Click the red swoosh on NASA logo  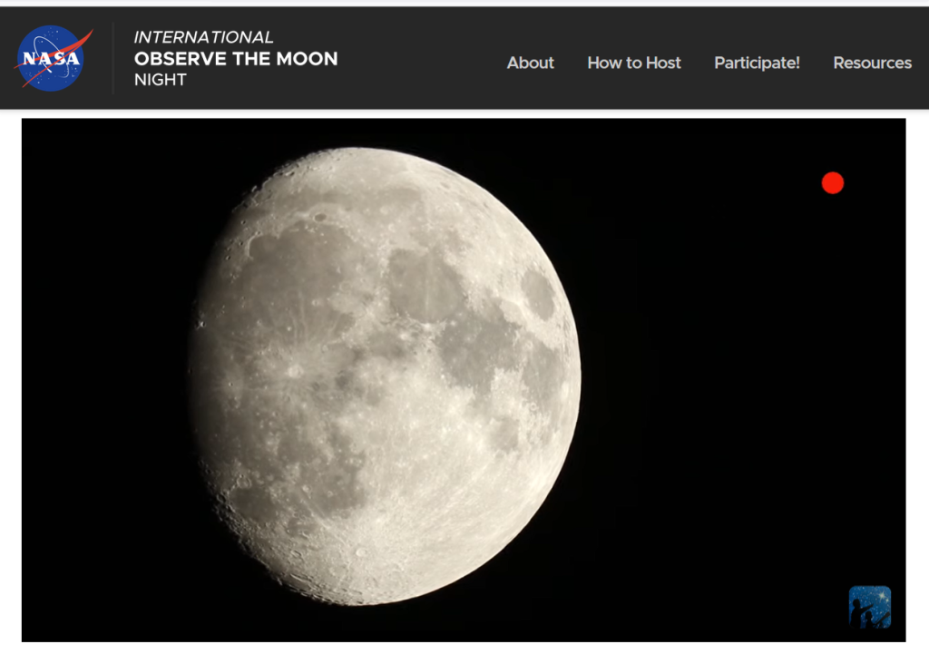(x=80, y=45)
